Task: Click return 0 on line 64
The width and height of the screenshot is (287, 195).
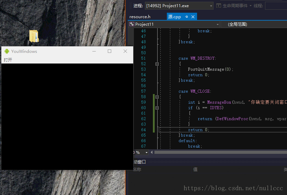Action: [x=198, y=130]
